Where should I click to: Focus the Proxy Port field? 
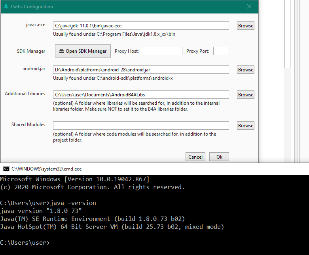221,51
